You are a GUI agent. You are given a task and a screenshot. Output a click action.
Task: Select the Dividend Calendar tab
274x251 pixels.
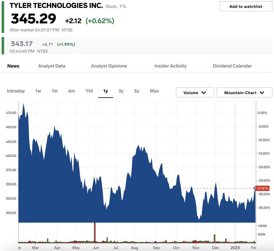[232, 66]
